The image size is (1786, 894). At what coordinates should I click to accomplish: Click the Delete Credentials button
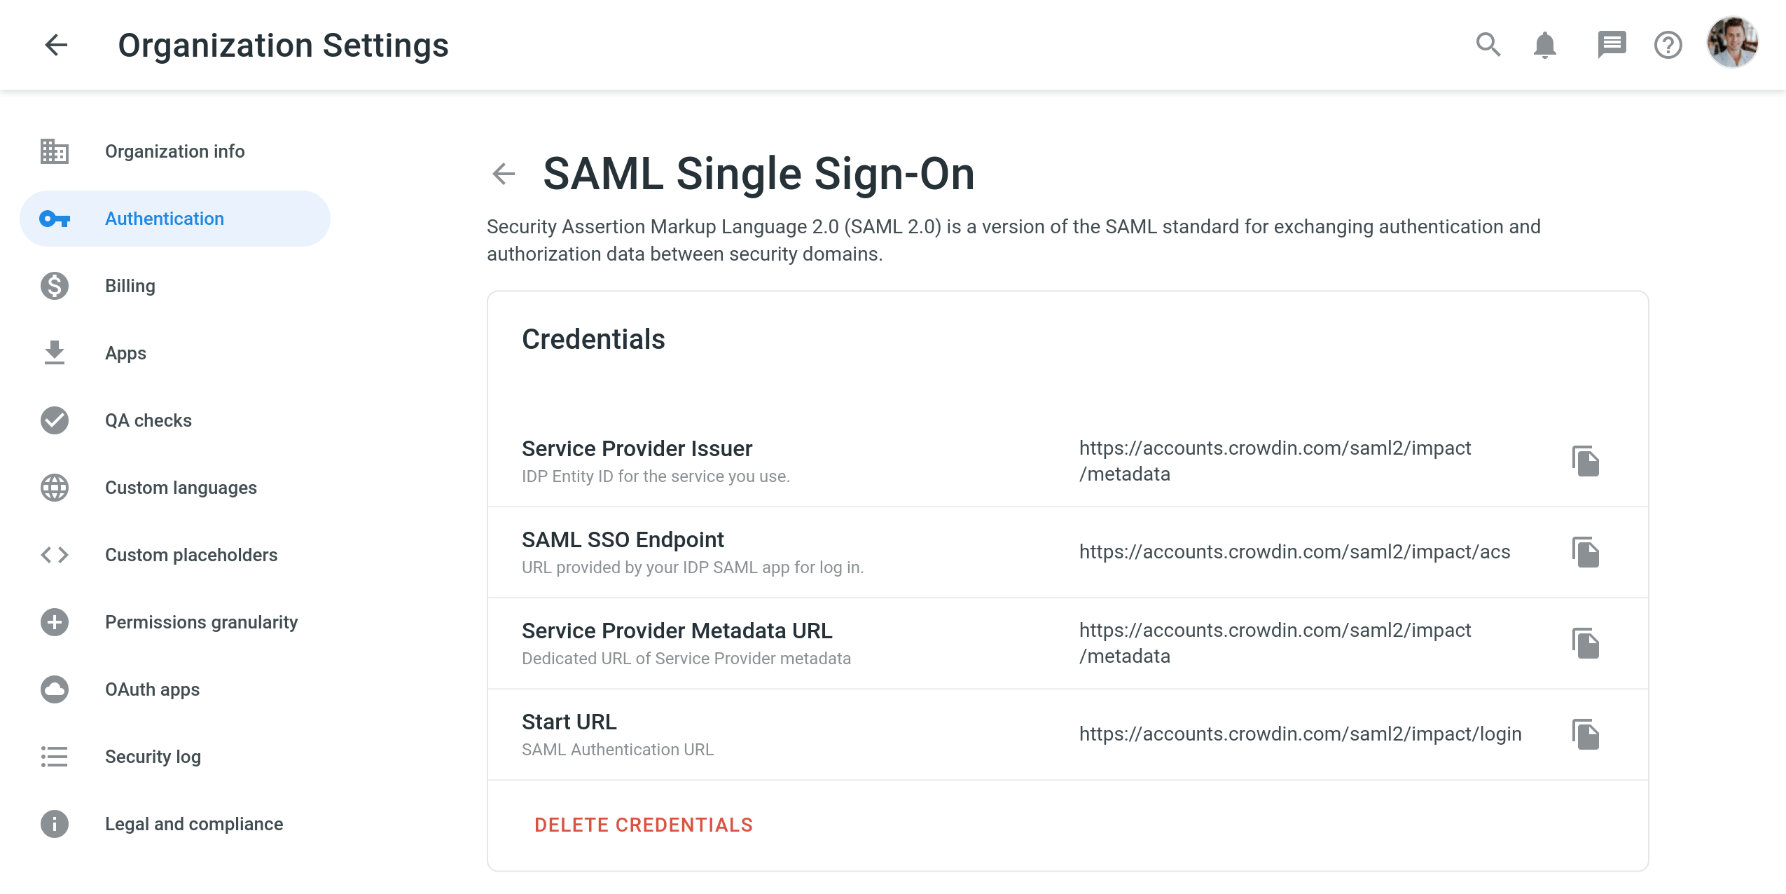(x=643, y=825)
